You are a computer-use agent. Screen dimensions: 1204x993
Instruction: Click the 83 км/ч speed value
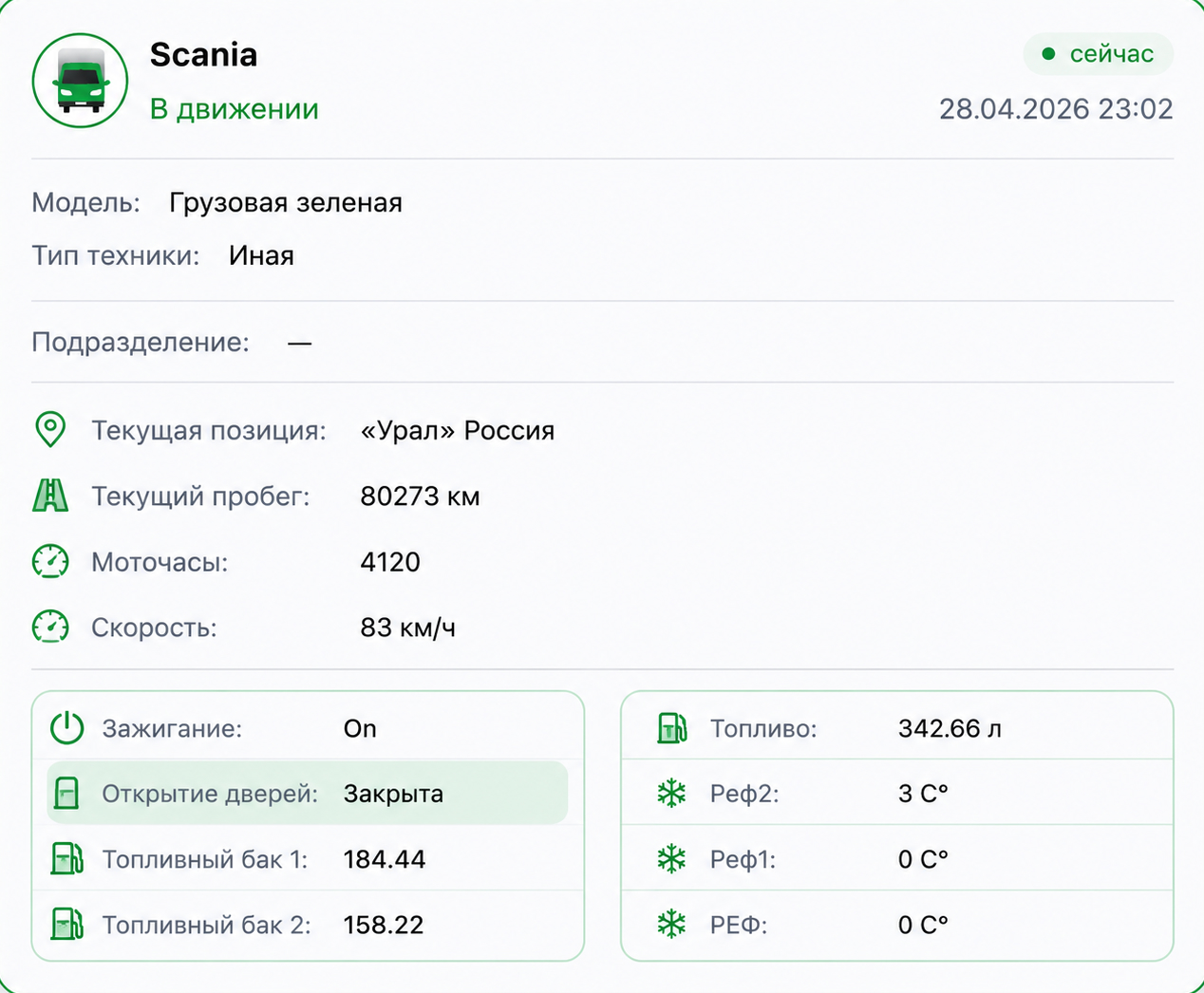tap(408, 628)
